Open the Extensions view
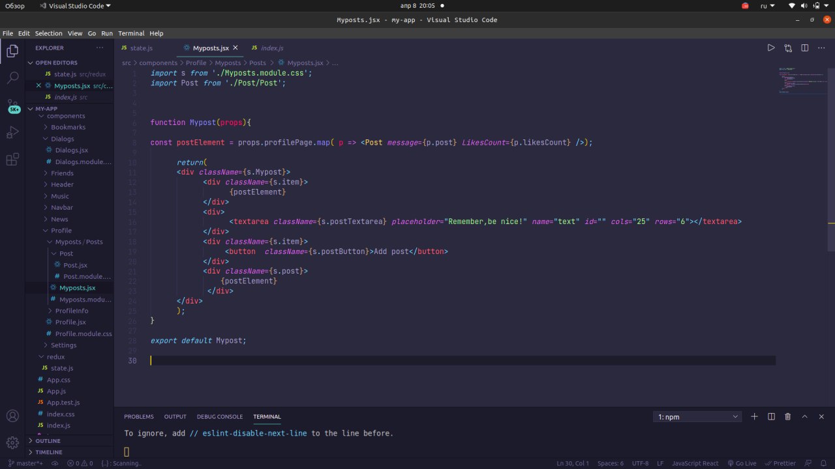Image resolution: width=835 pixels, height=469 pixels. pos(12,160)
